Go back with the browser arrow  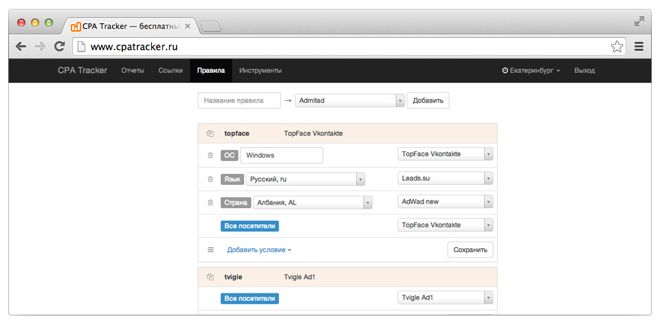click(x=21, y=46)
